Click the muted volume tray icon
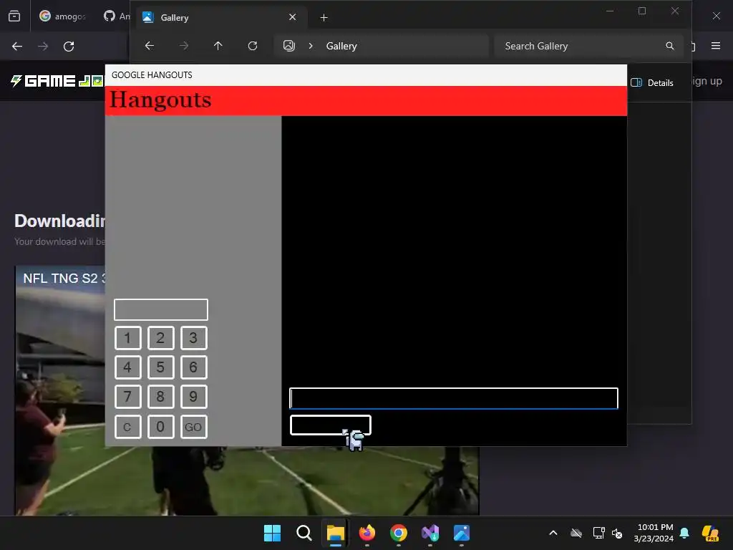This screenshot has width=733, height=550. (617, 533)
